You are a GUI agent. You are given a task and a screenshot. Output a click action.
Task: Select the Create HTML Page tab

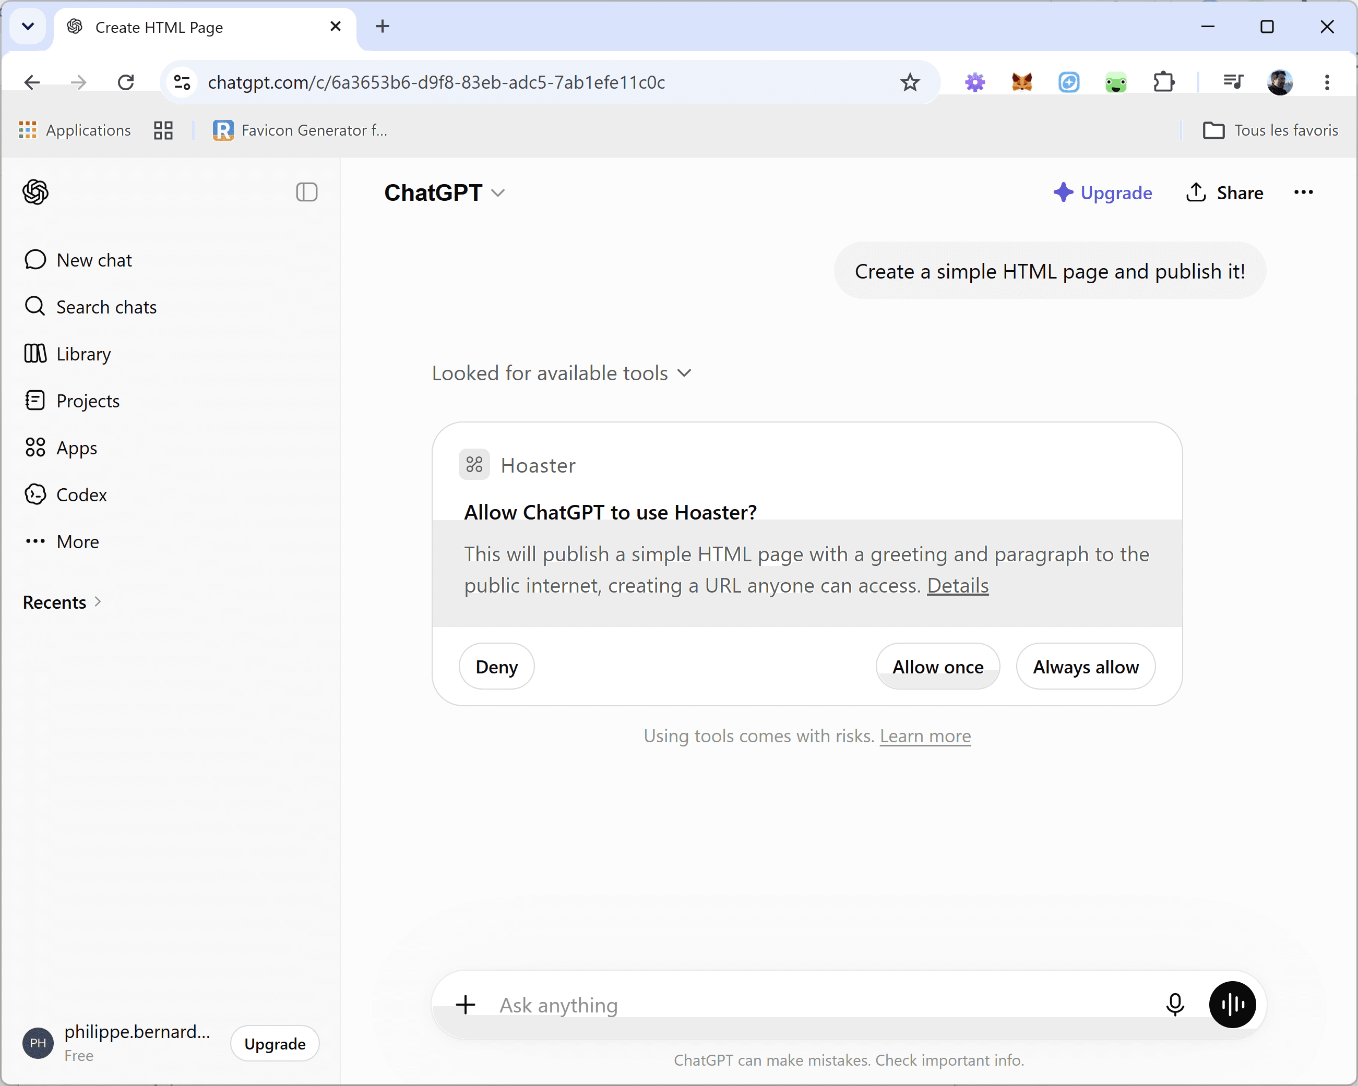tap(205, 27)
